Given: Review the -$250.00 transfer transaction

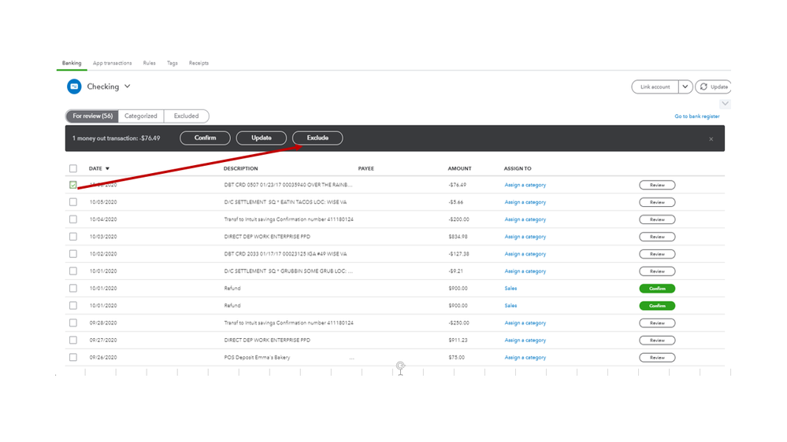Looking at the screenshot, I should 657,322.
